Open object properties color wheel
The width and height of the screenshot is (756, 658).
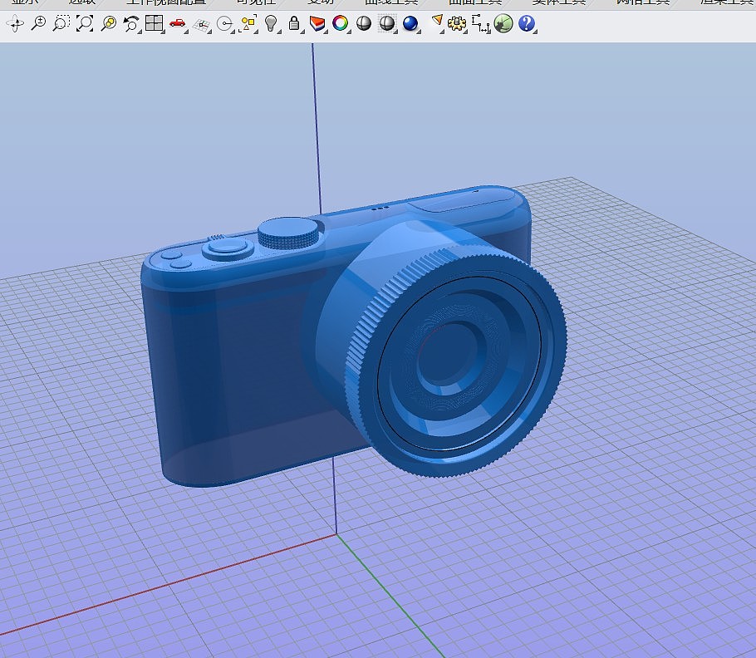click(x=340, y=24)
